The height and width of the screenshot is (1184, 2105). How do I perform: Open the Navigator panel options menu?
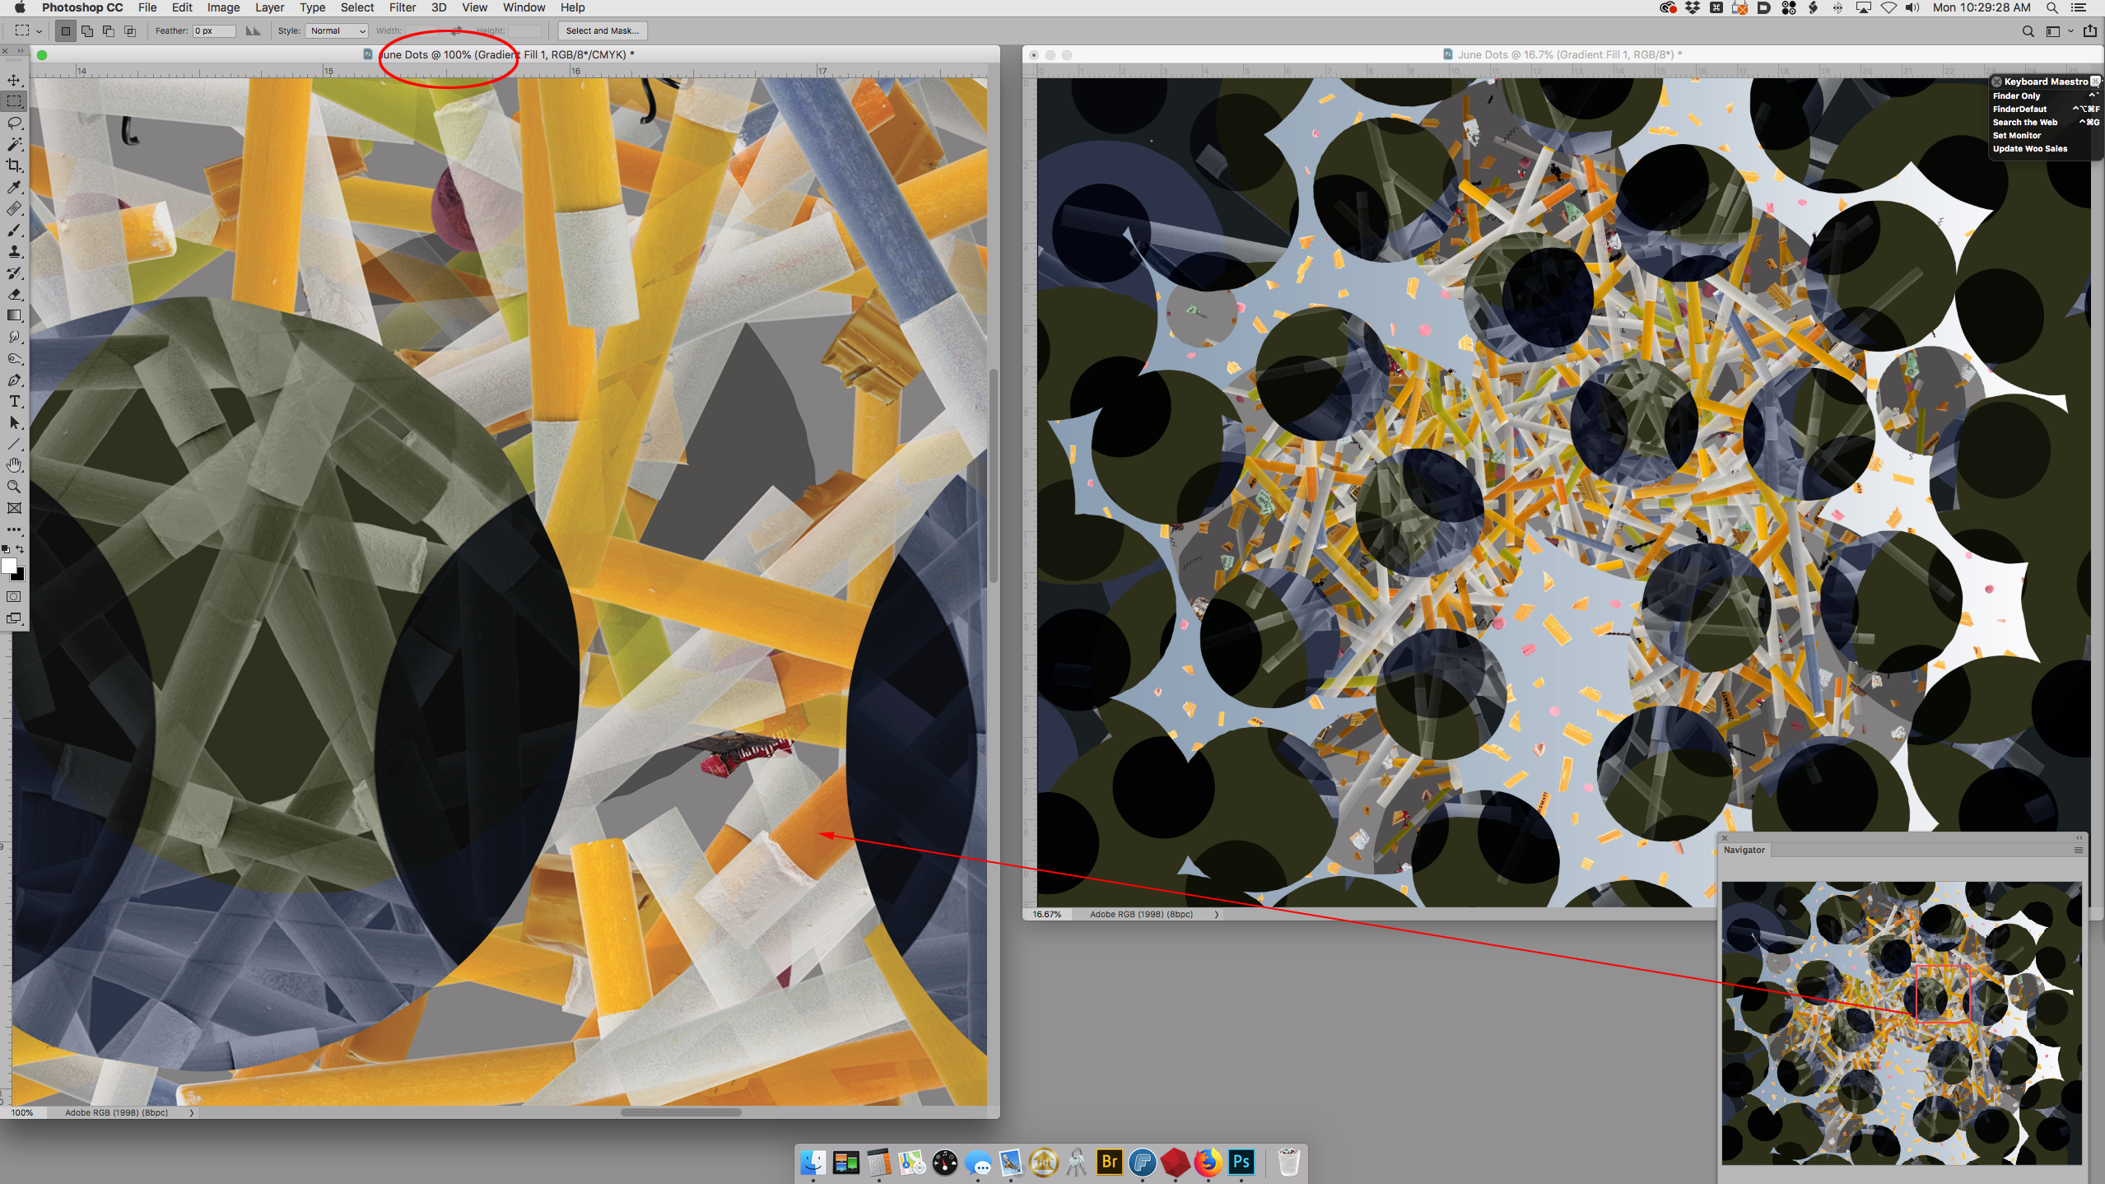(2078, 850)
